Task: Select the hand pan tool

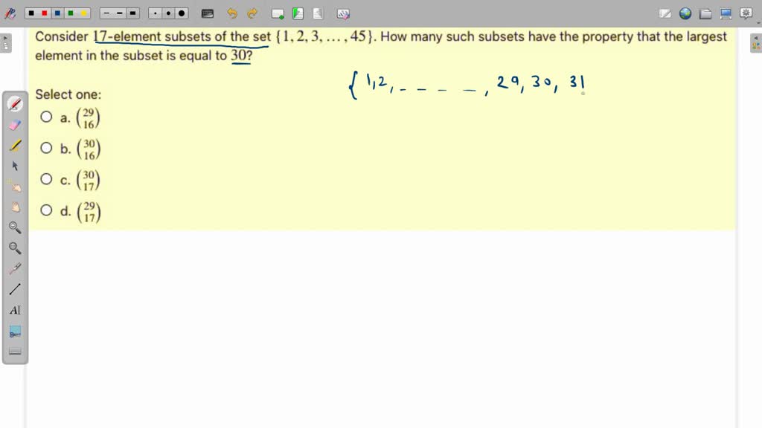Action: (15, 207)
